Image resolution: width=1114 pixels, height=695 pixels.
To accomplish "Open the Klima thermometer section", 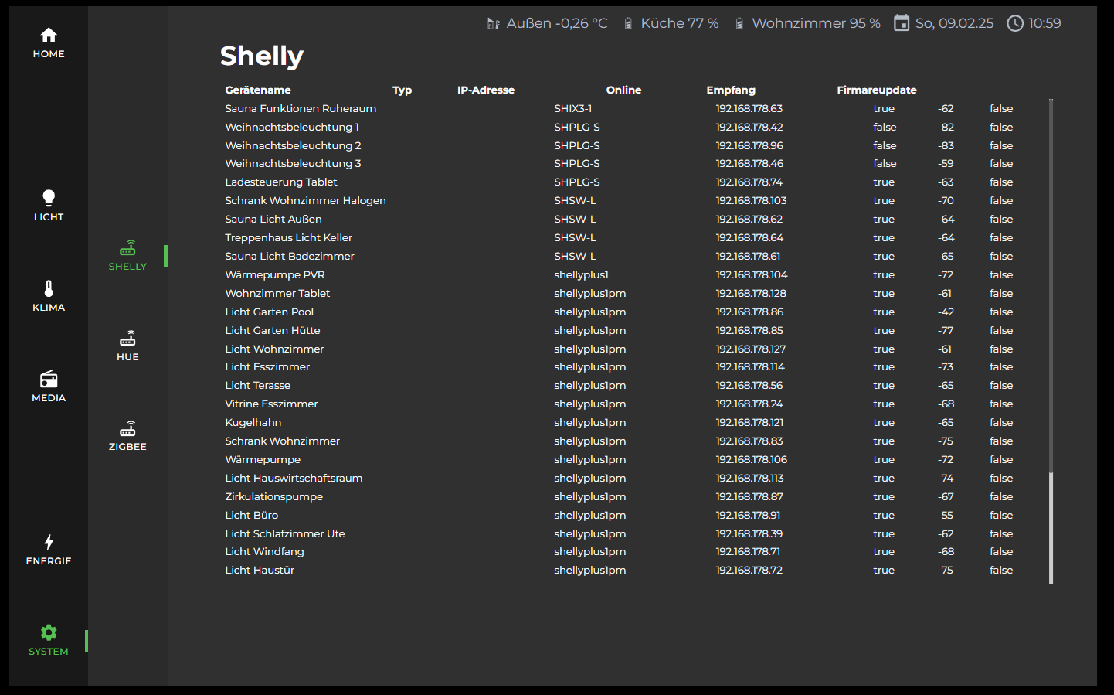I will (x=49, y=288).
